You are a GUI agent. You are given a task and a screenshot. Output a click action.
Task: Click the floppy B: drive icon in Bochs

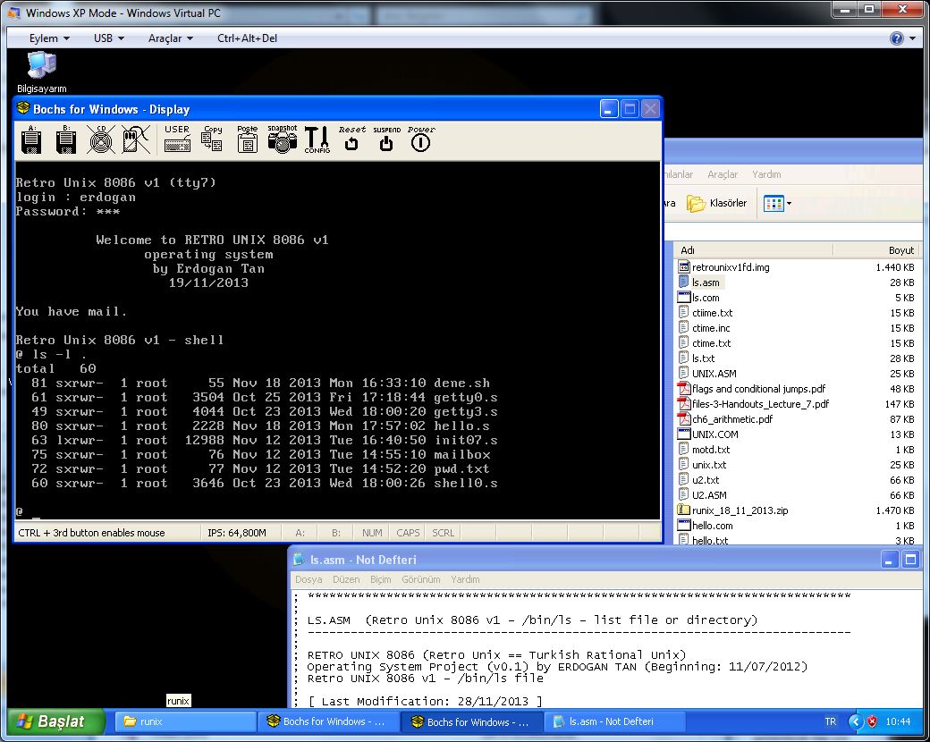[x=66, y=140]
